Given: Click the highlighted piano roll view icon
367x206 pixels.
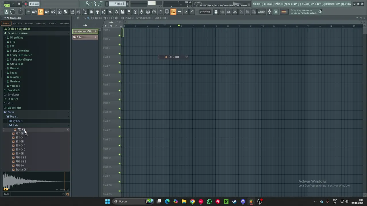Looking at the screenshot, I should 173,12.
